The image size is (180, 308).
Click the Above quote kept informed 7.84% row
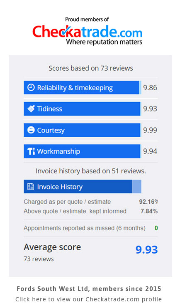pyautogui.click(x=90, y=211)
